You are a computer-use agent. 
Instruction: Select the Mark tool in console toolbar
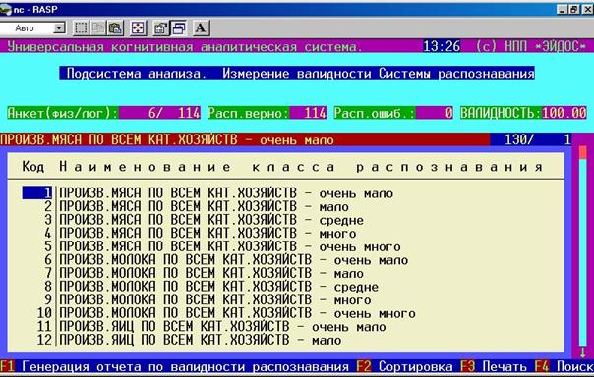81,28
